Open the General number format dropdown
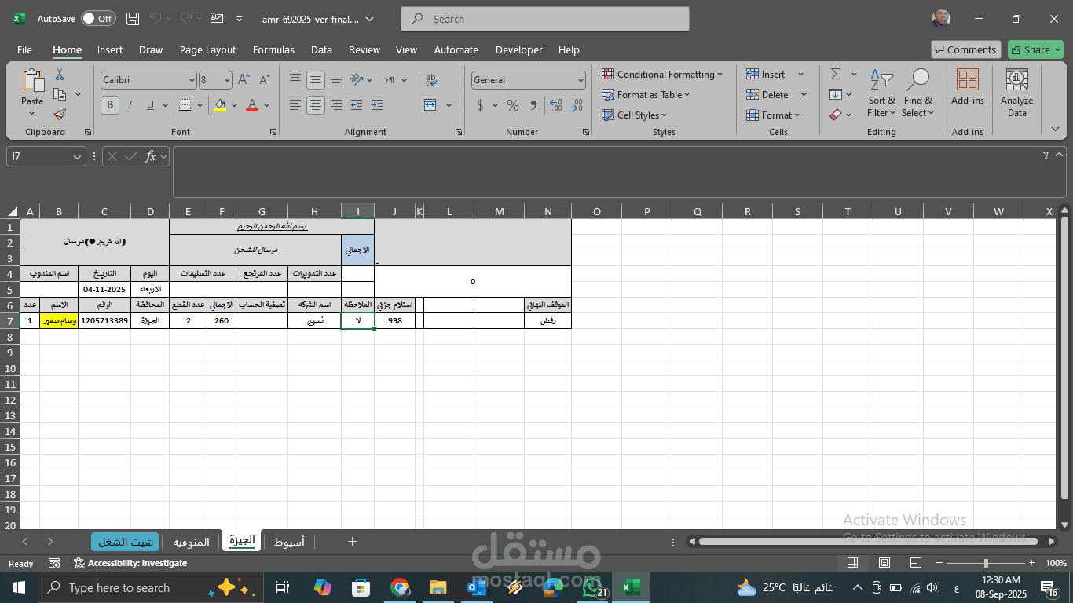This screenshot has height=603, width=1073. coord(580,80)
